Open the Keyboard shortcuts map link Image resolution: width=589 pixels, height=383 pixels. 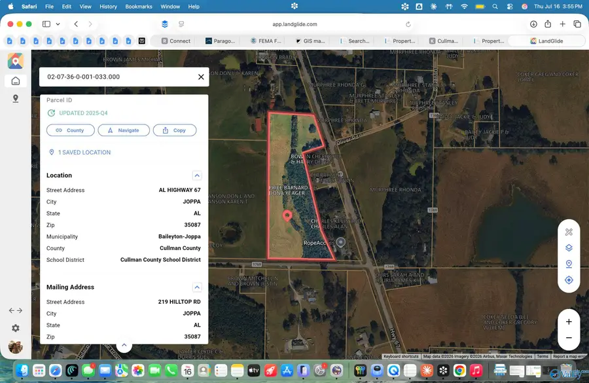401,356
